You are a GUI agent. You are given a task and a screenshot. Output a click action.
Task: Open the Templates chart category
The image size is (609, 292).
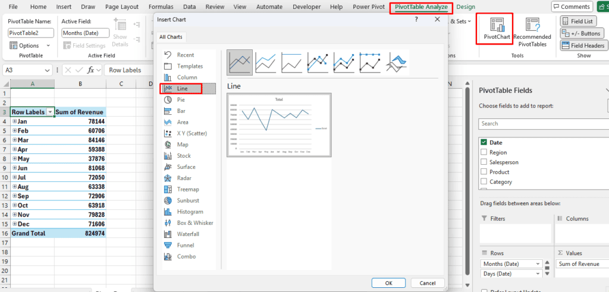189,66
